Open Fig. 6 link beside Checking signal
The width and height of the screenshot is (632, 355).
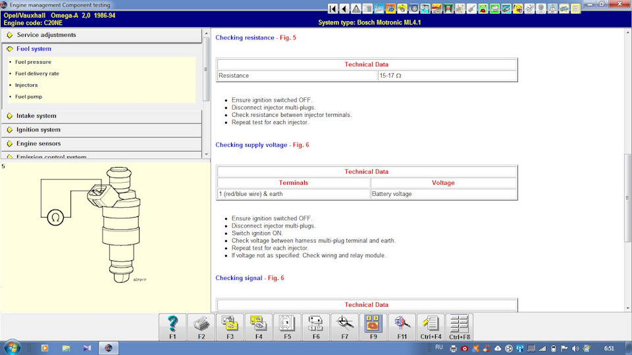point(276,278)
